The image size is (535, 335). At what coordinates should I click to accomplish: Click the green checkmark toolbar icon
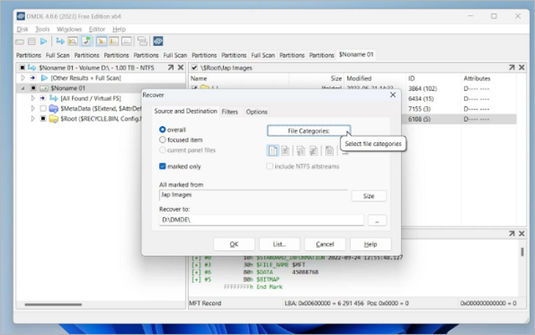click(87, 41)
